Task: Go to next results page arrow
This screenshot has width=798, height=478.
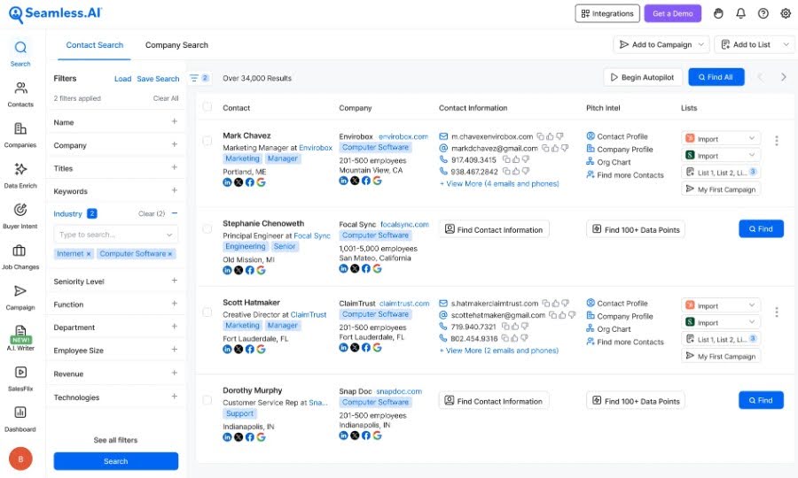Action: click(783, 77)
